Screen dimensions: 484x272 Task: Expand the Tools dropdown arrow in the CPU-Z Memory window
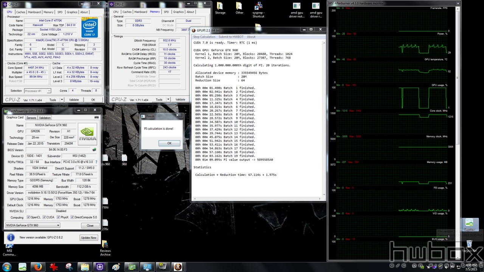click(x=168, y=100)
